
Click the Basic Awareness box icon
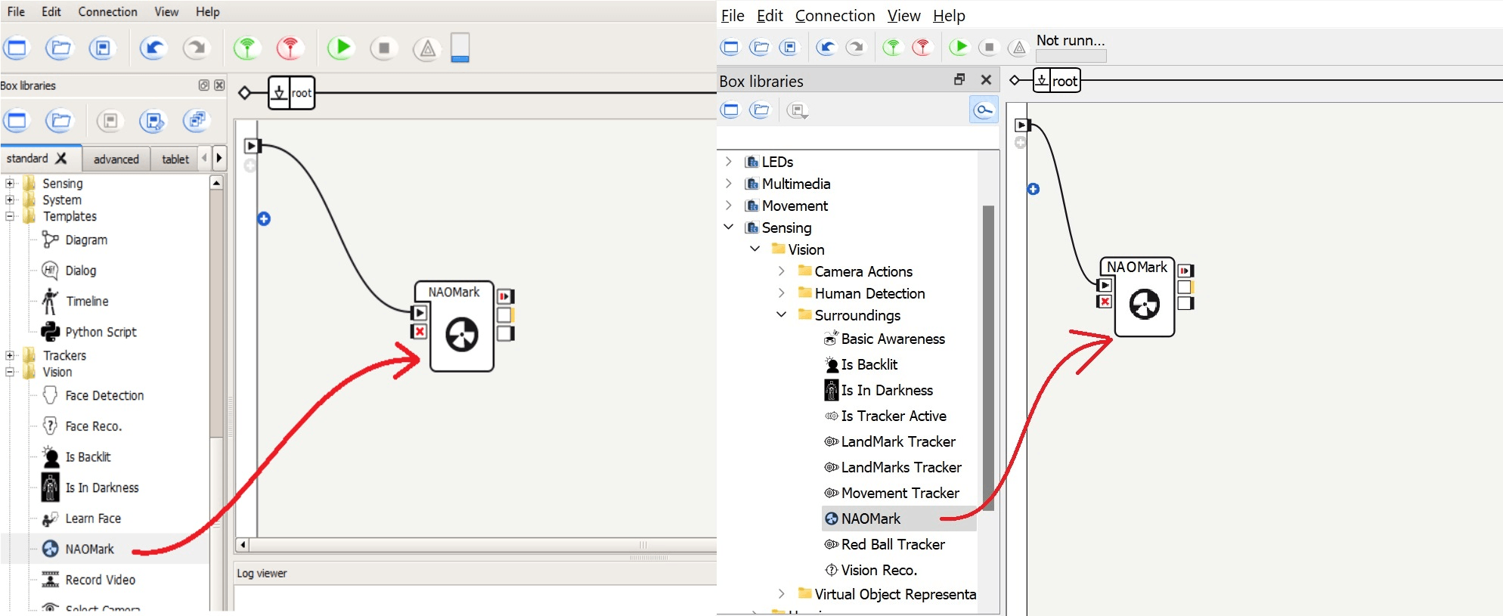click(x=831, y=339)
